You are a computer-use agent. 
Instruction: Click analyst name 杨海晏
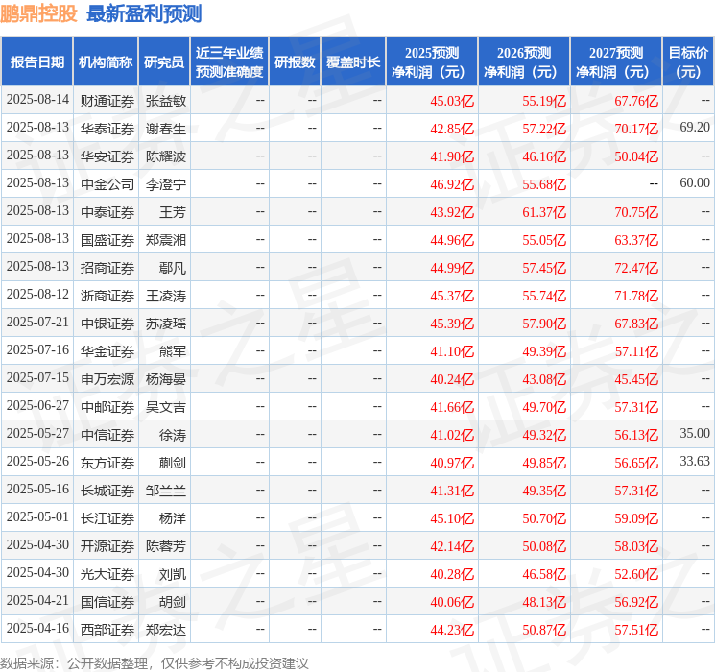(x=166, y=379)
